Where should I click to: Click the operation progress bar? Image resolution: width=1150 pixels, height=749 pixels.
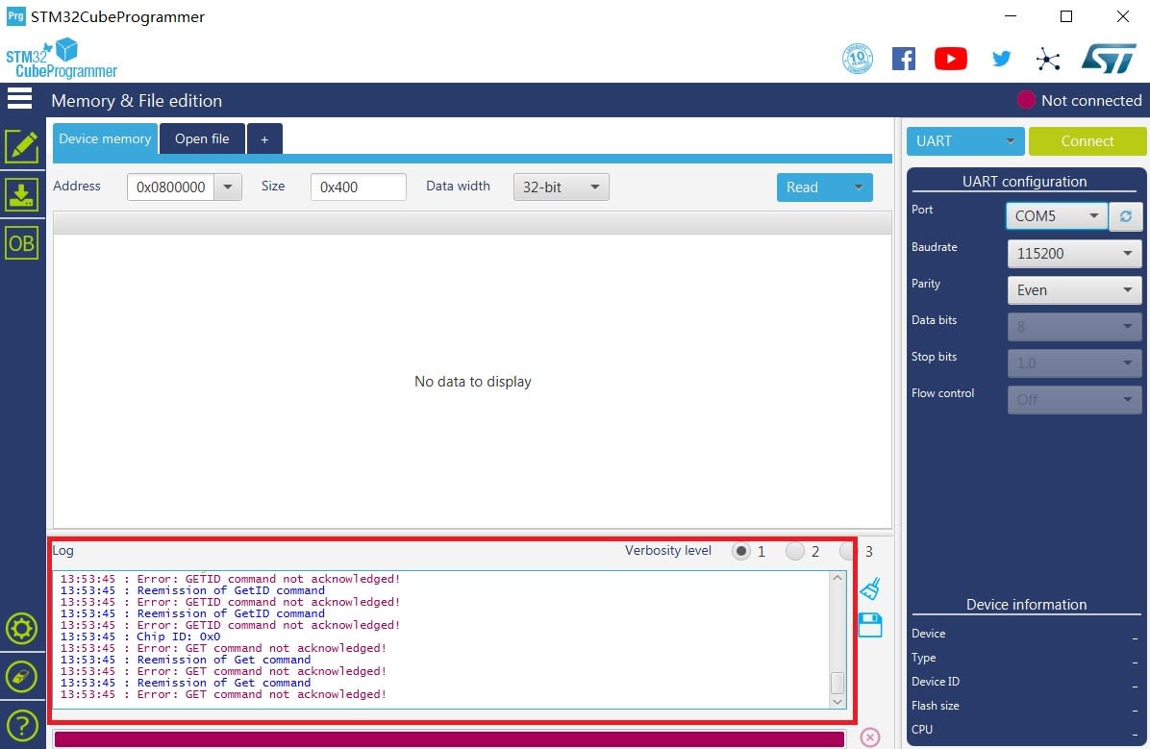point(449,738)
